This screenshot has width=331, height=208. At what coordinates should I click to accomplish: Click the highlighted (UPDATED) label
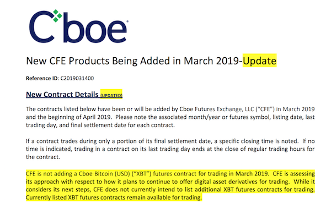[111, 95]
